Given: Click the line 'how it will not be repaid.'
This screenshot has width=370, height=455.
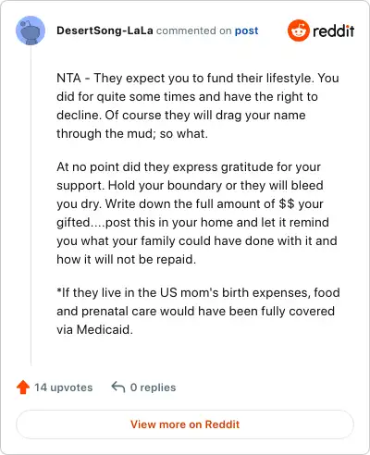Looking at the screenshot, I should (127, 259).
